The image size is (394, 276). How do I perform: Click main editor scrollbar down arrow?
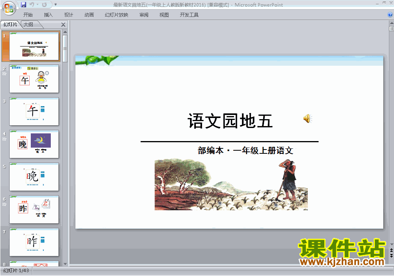(x=391, y=244)
